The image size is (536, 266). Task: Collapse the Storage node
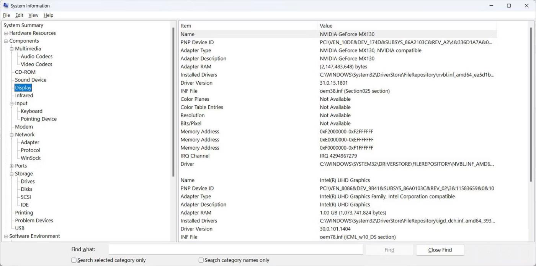11,174
